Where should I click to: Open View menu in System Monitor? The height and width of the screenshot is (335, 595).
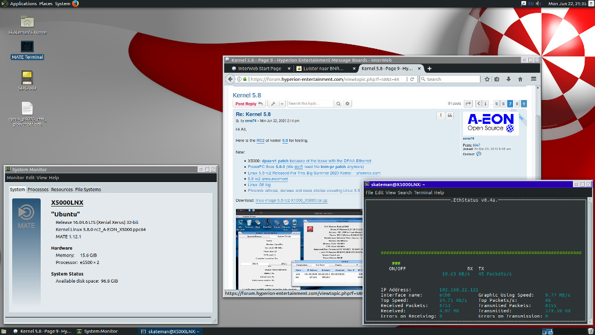click(42, 177)
